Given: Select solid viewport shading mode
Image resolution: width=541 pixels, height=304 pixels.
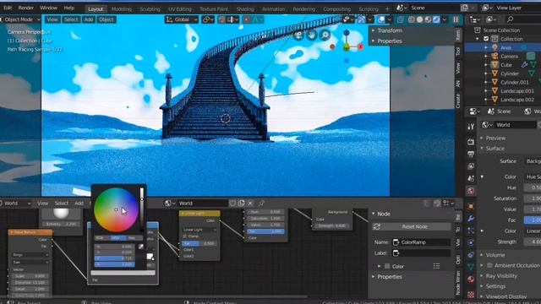Looking at the screenshot, I should (x=419, y=19).
